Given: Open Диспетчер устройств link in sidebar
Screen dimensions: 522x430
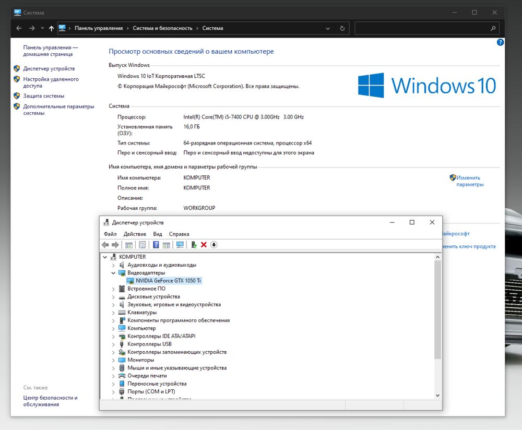Looking at the screenshot, I should (49, 68).
